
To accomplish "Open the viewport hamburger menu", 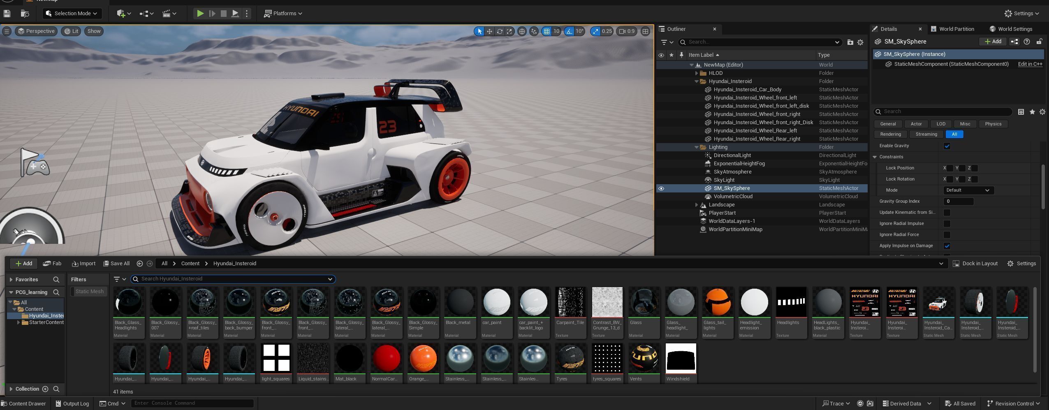I will (x=7, y=31).
